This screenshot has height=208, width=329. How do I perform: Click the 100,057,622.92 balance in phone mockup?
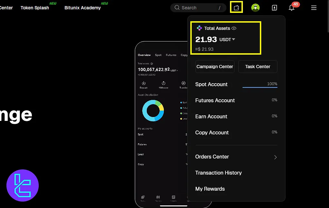click(154, 69)
